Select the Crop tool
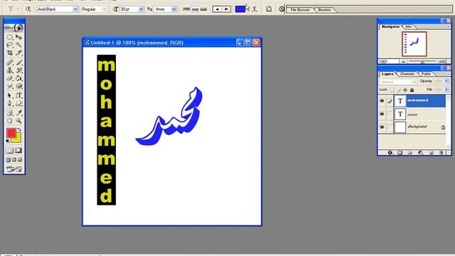Viewport: 455px width, 256px height. (9, 53)
